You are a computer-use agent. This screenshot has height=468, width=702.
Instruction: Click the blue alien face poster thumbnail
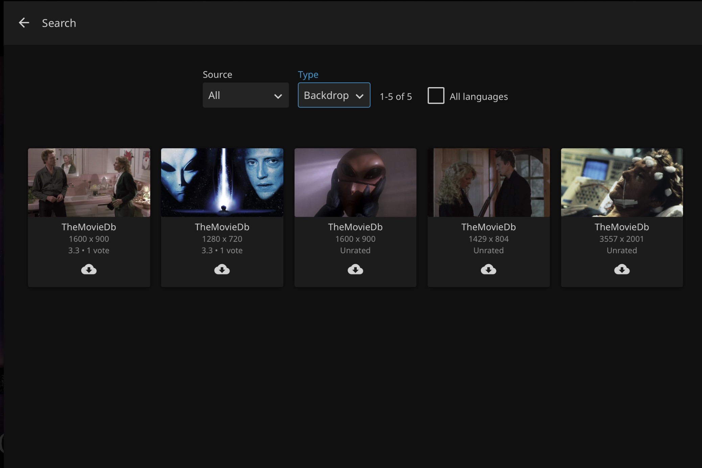point(222,182)
